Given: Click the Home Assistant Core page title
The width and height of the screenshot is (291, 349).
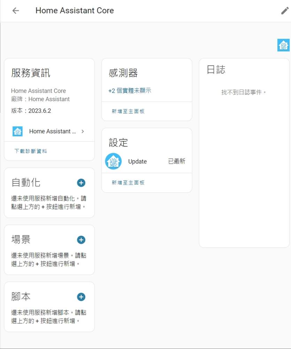Looking at the screenshot, I should point(75,10).
